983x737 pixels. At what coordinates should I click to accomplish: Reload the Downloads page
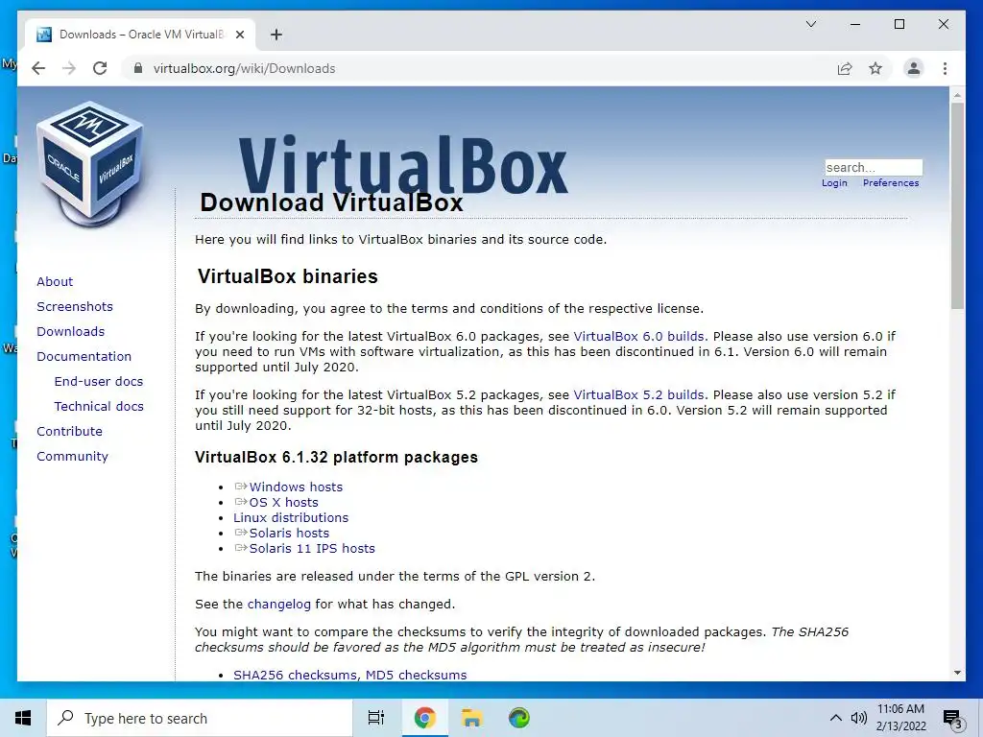pos(100,68)
